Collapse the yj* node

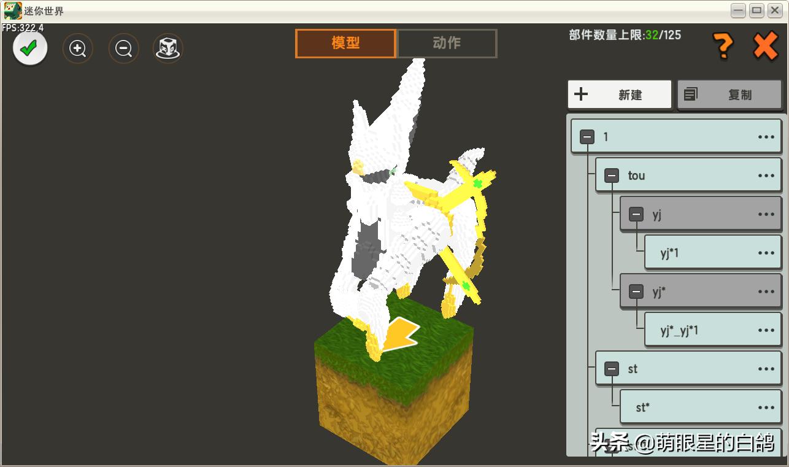pos(636,291)
